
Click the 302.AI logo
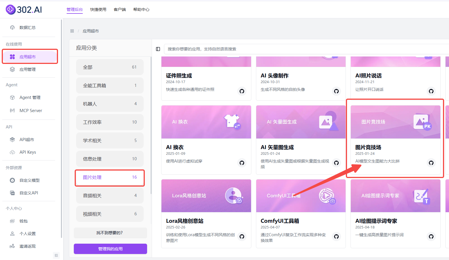point(24,9)
